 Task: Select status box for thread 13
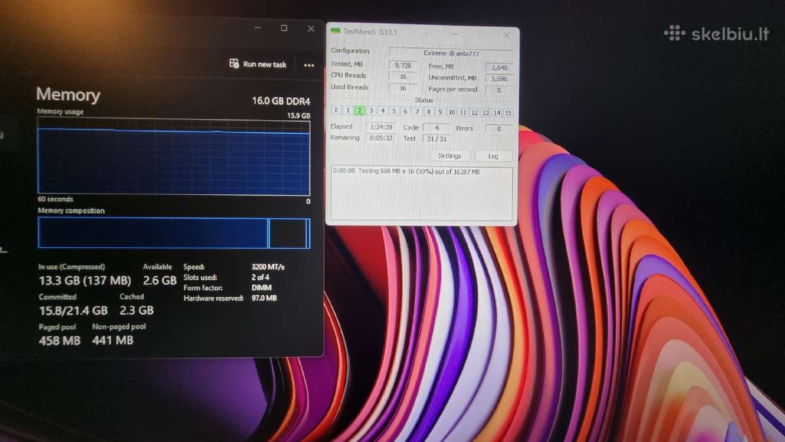(x=485, y=113)
